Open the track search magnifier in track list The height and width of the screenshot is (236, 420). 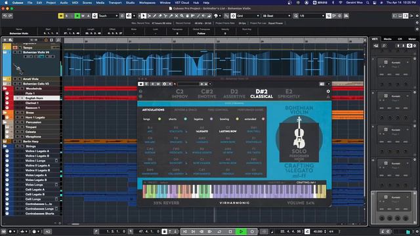click(58, 40)
